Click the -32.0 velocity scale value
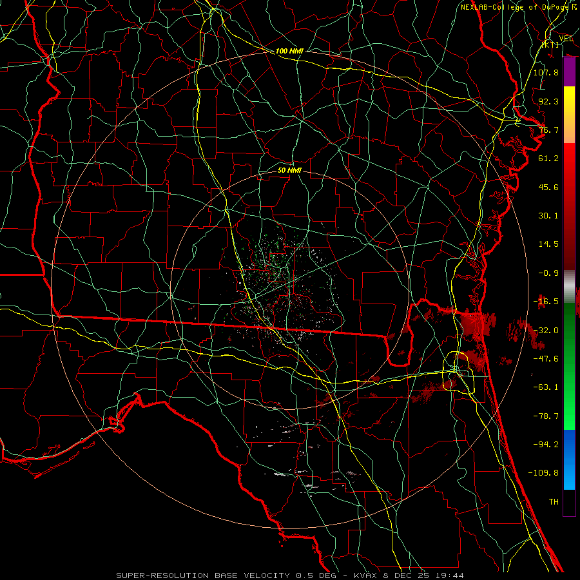 coord(546,331)
